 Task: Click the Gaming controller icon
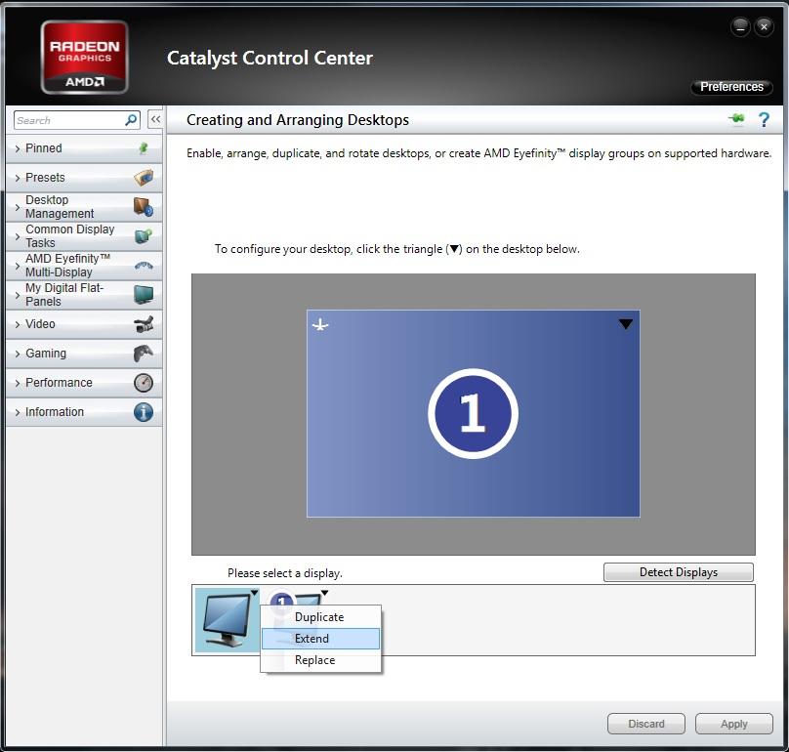pos(144,354)
